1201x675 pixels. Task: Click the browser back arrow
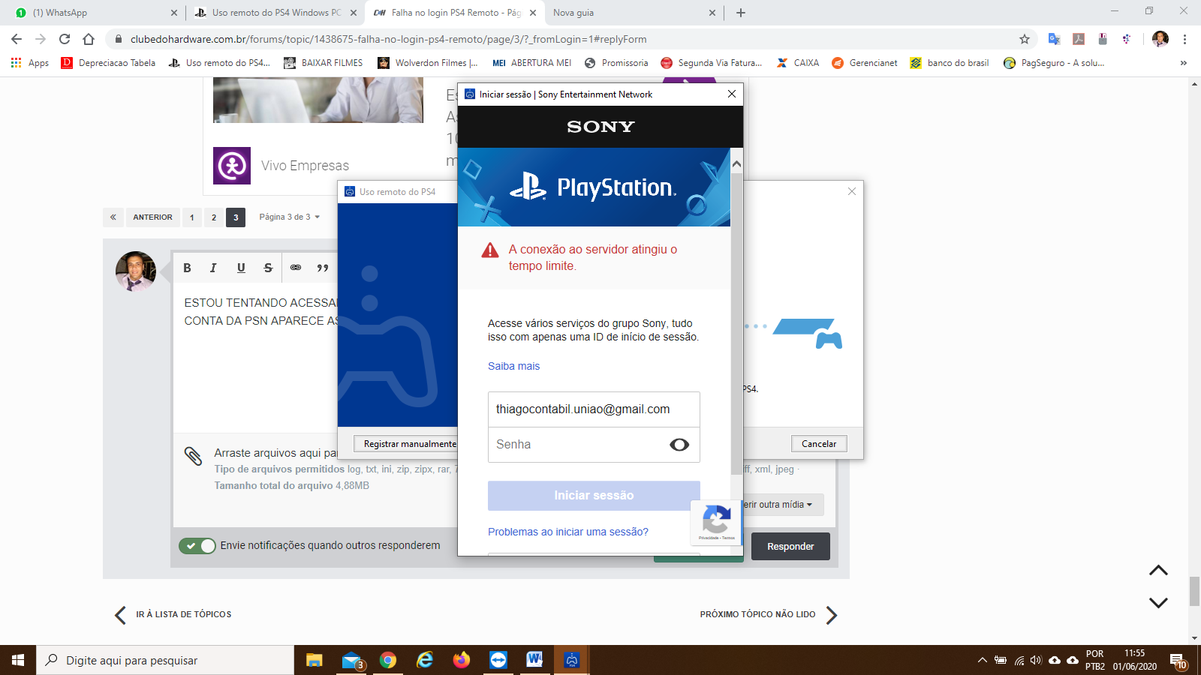pyautogui.click(x=17, y=39)
